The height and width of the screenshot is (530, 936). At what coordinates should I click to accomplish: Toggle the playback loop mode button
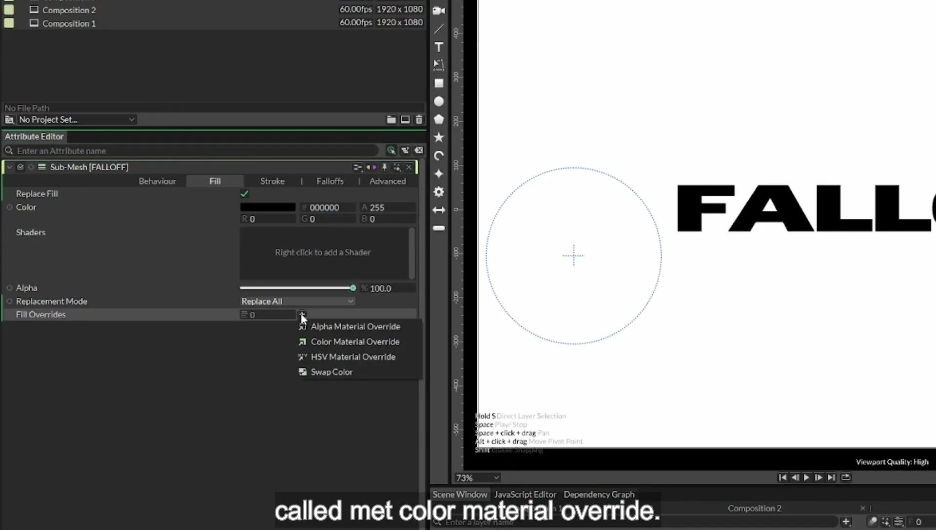click(846, 477)
